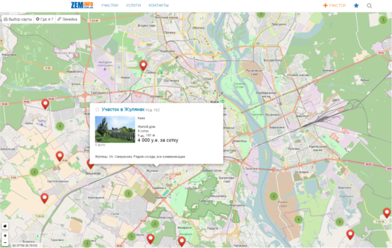Select the red marker near Сирець
This screenshot has height=248, width=392.
(143, 65)
